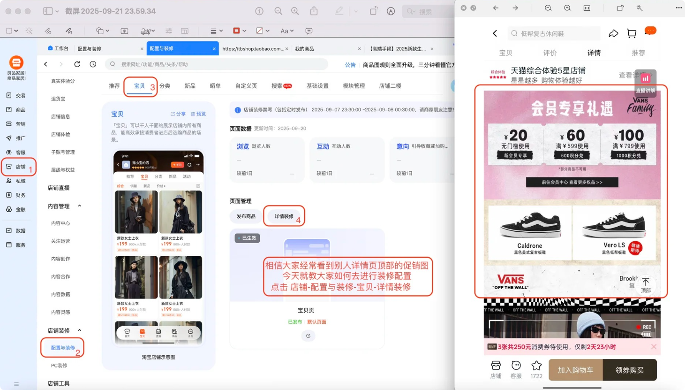Open the 基础设置 tab

[x=317, y=86]
